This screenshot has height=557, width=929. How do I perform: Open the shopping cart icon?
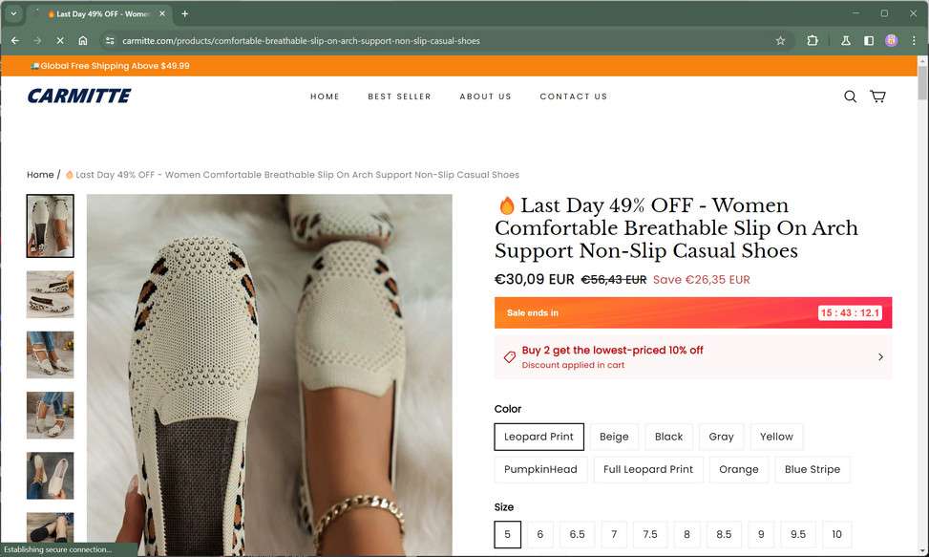click(x=877, y=96)
